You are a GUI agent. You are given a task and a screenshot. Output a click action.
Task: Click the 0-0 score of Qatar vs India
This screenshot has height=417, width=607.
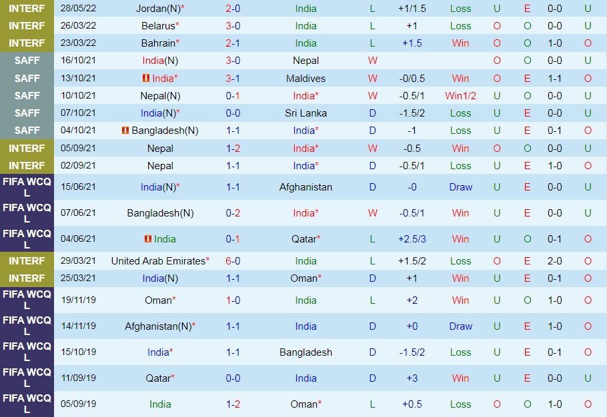[233, 378]
